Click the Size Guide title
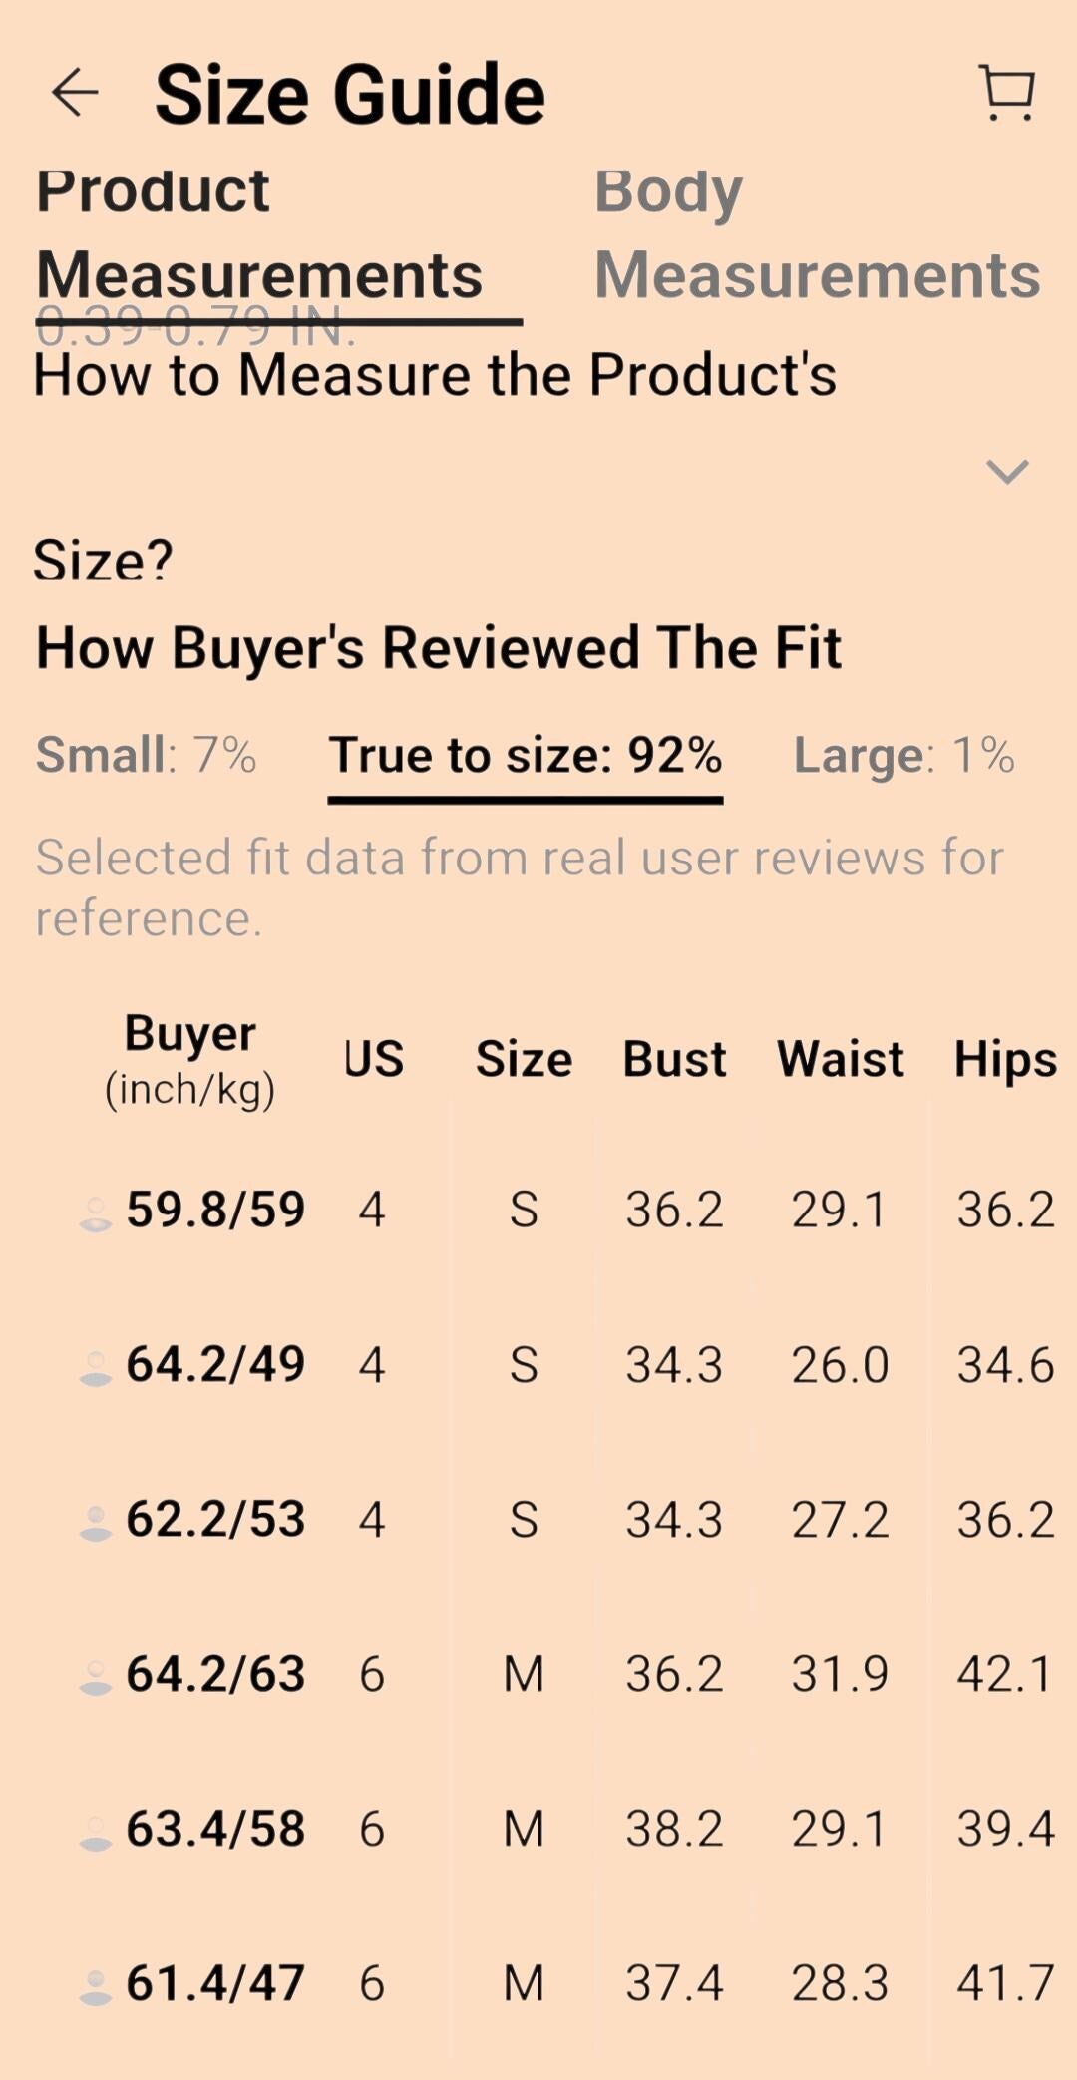 [350, 94]
